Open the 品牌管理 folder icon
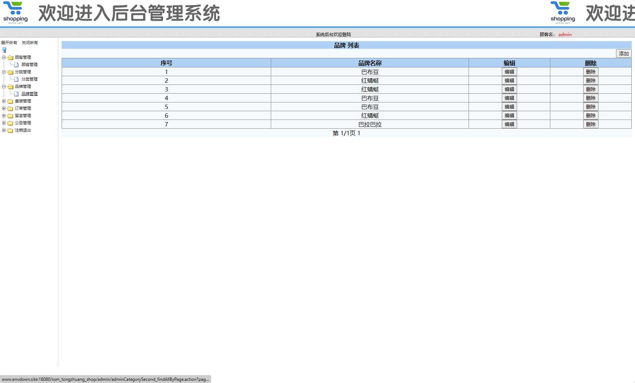The height and width of the screenshot is (383, 635). click(x=11, y=86)
